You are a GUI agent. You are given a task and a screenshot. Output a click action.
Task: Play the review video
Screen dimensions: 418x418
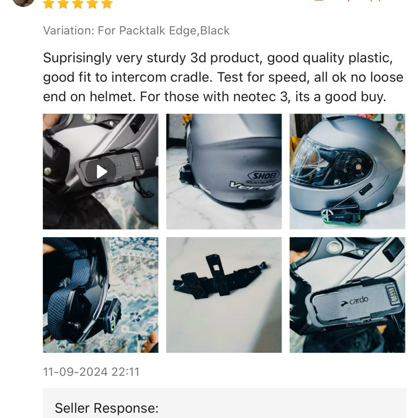coord(100,171)
